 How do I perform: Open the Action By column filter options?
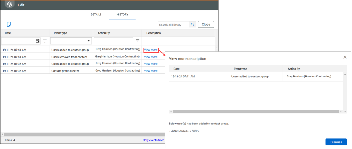[x=137, y=41]
